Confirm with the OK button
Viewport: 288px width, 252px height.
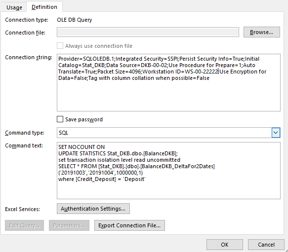pyautogui.click(x=225, y=245)
